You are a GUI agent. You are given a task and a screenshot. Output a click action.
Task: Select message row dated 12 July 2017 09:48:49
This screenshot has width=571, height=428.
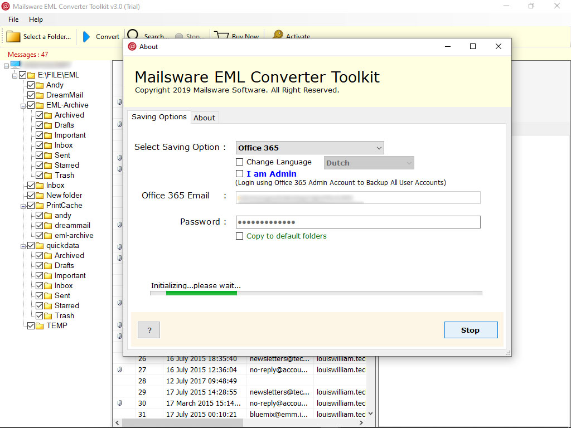tap(201, 381)
